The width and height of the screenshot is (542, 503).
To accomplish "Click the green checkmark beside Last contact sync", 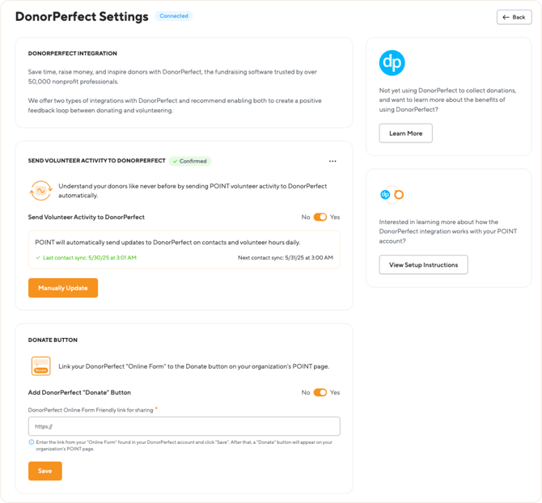I will tap(38, 257).
